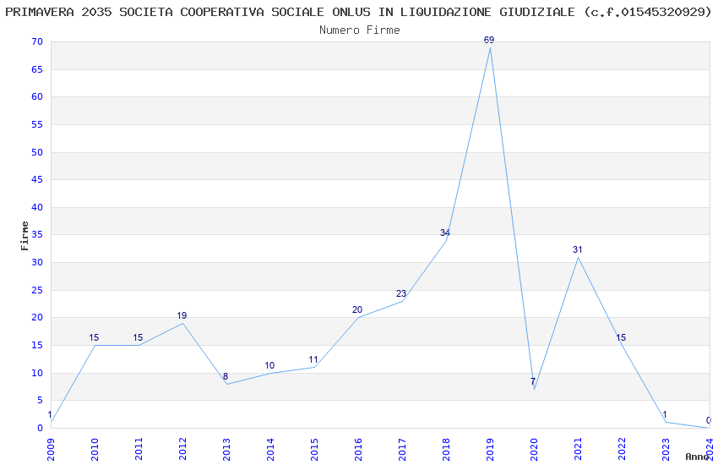718x465 pixels.
Task: Click the y-axis value 50
Action: point(37,152)
